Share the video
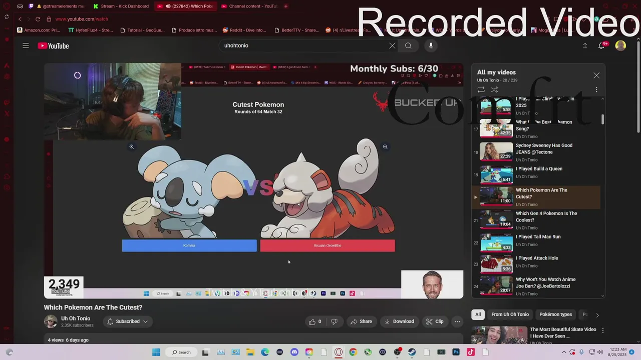The image size is (641, 360). (361, 321)
